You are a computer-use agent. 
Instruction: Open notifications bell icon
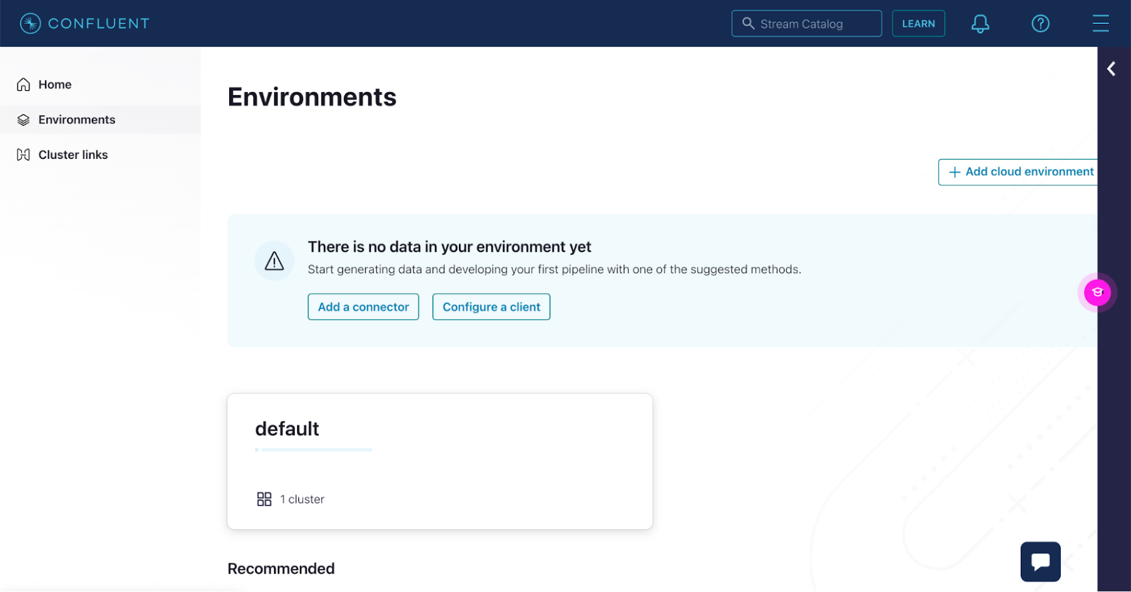(x=980, y=24)
